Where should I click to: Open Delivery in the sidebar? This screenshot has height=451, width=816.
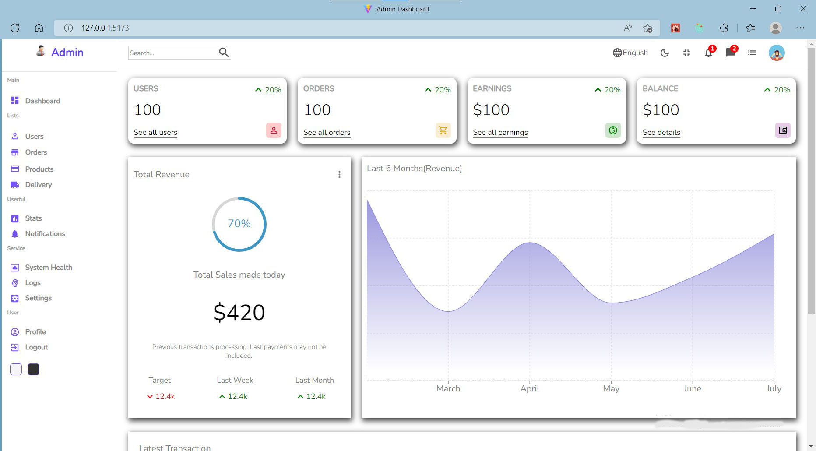point(31,185)
